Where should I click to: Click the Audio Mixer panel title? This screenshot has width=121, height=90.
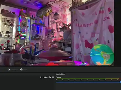(x=61, y=74)
